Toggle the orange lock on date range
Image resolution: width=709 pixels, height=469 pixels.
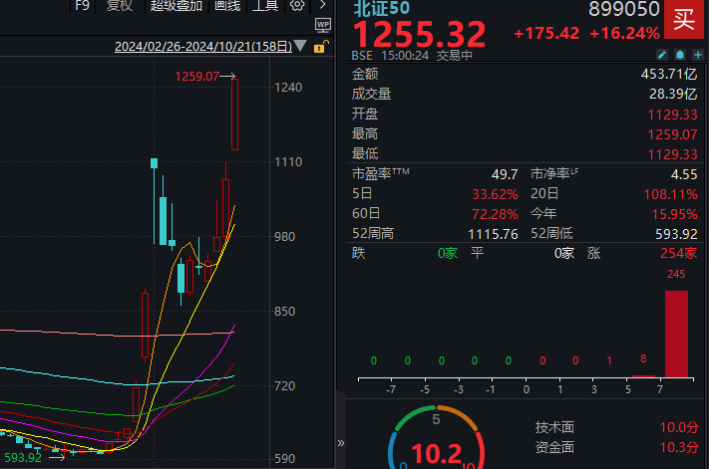click(x=320, y=47)
